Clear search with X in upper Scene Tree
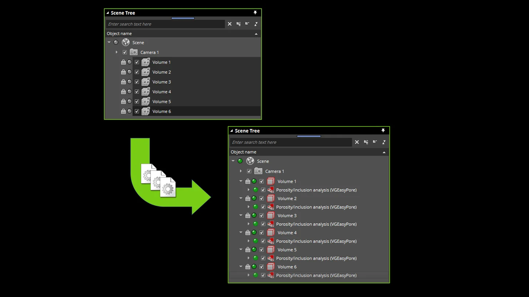The height and width of the screenshot is (297, 529). click(230, 24)
